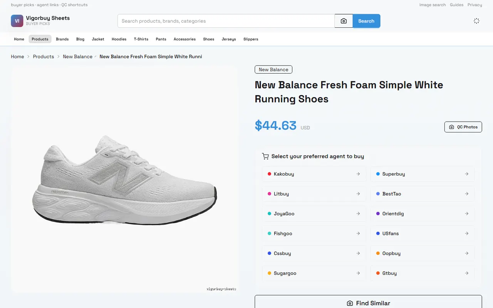Buy via the Cssbuy agent link
The height and width of the screenshot is (308, 493).
(x=314, y=253)
